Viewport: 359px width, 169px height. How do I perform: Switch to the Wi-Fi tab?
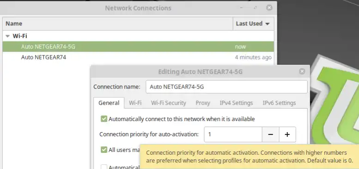(135, 103)
